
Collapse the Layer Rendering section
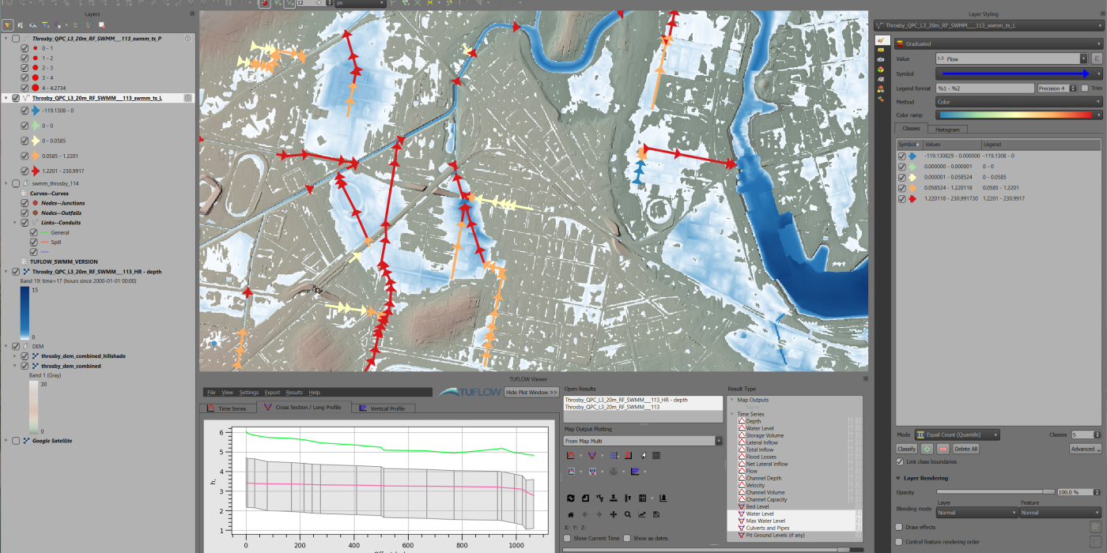(898, 478)
